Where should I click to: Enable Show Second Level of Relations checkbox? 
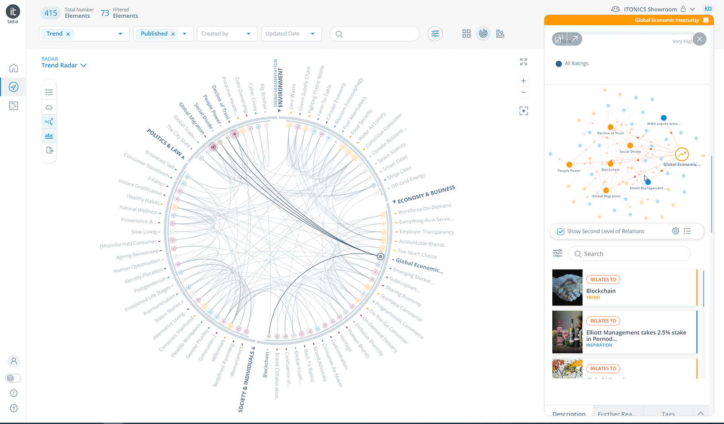560,231
